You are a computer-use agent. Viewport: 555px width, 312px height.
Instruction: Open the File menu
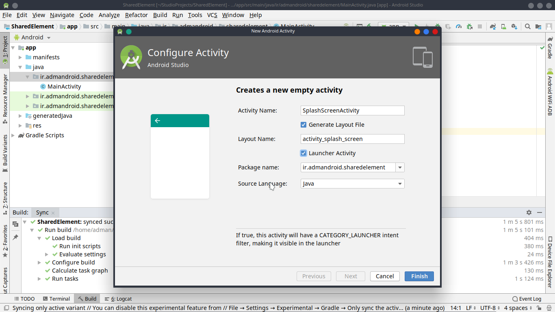(x=7, y=15)
